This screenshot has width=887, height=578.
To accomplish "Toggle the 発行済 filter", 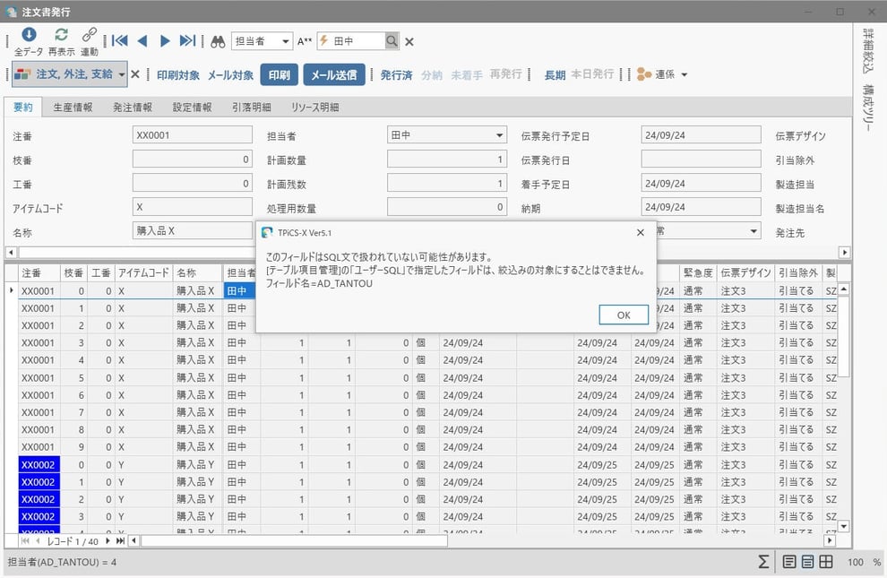I will click(x=396, y=74).
